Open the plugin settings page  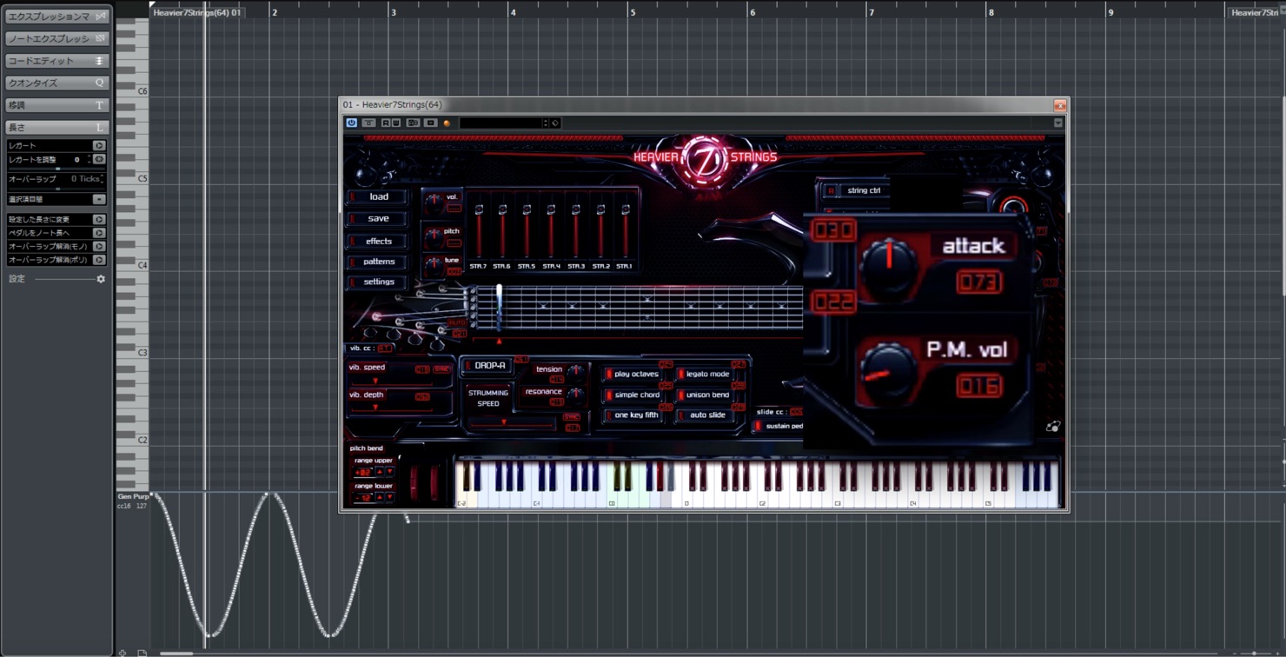pos(378,282)
